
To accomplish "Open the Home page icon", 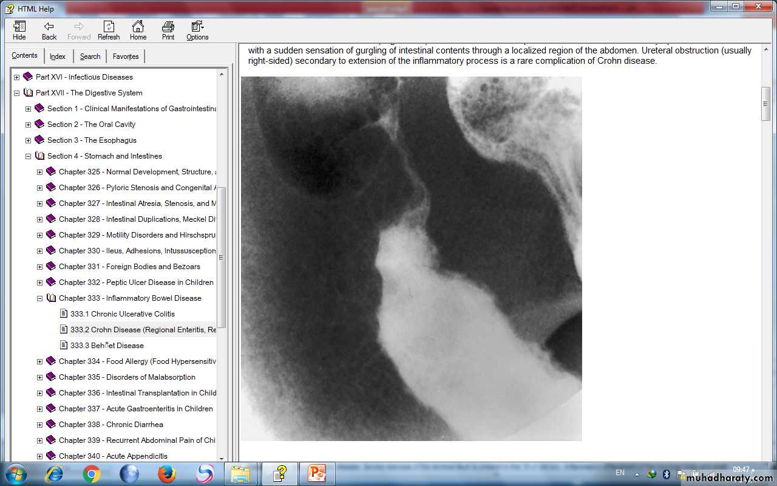I will (x=138, y=30).
